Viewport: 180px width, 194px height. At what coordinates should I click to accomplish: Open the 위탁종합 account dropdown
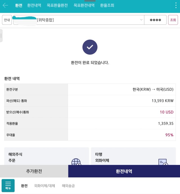tap(79, 20)
